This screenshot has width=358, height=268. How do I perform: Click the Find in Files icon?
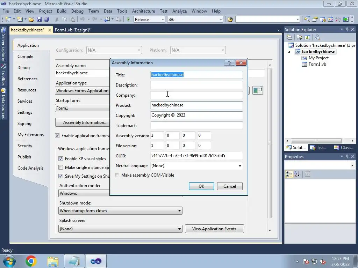point(230,20)
